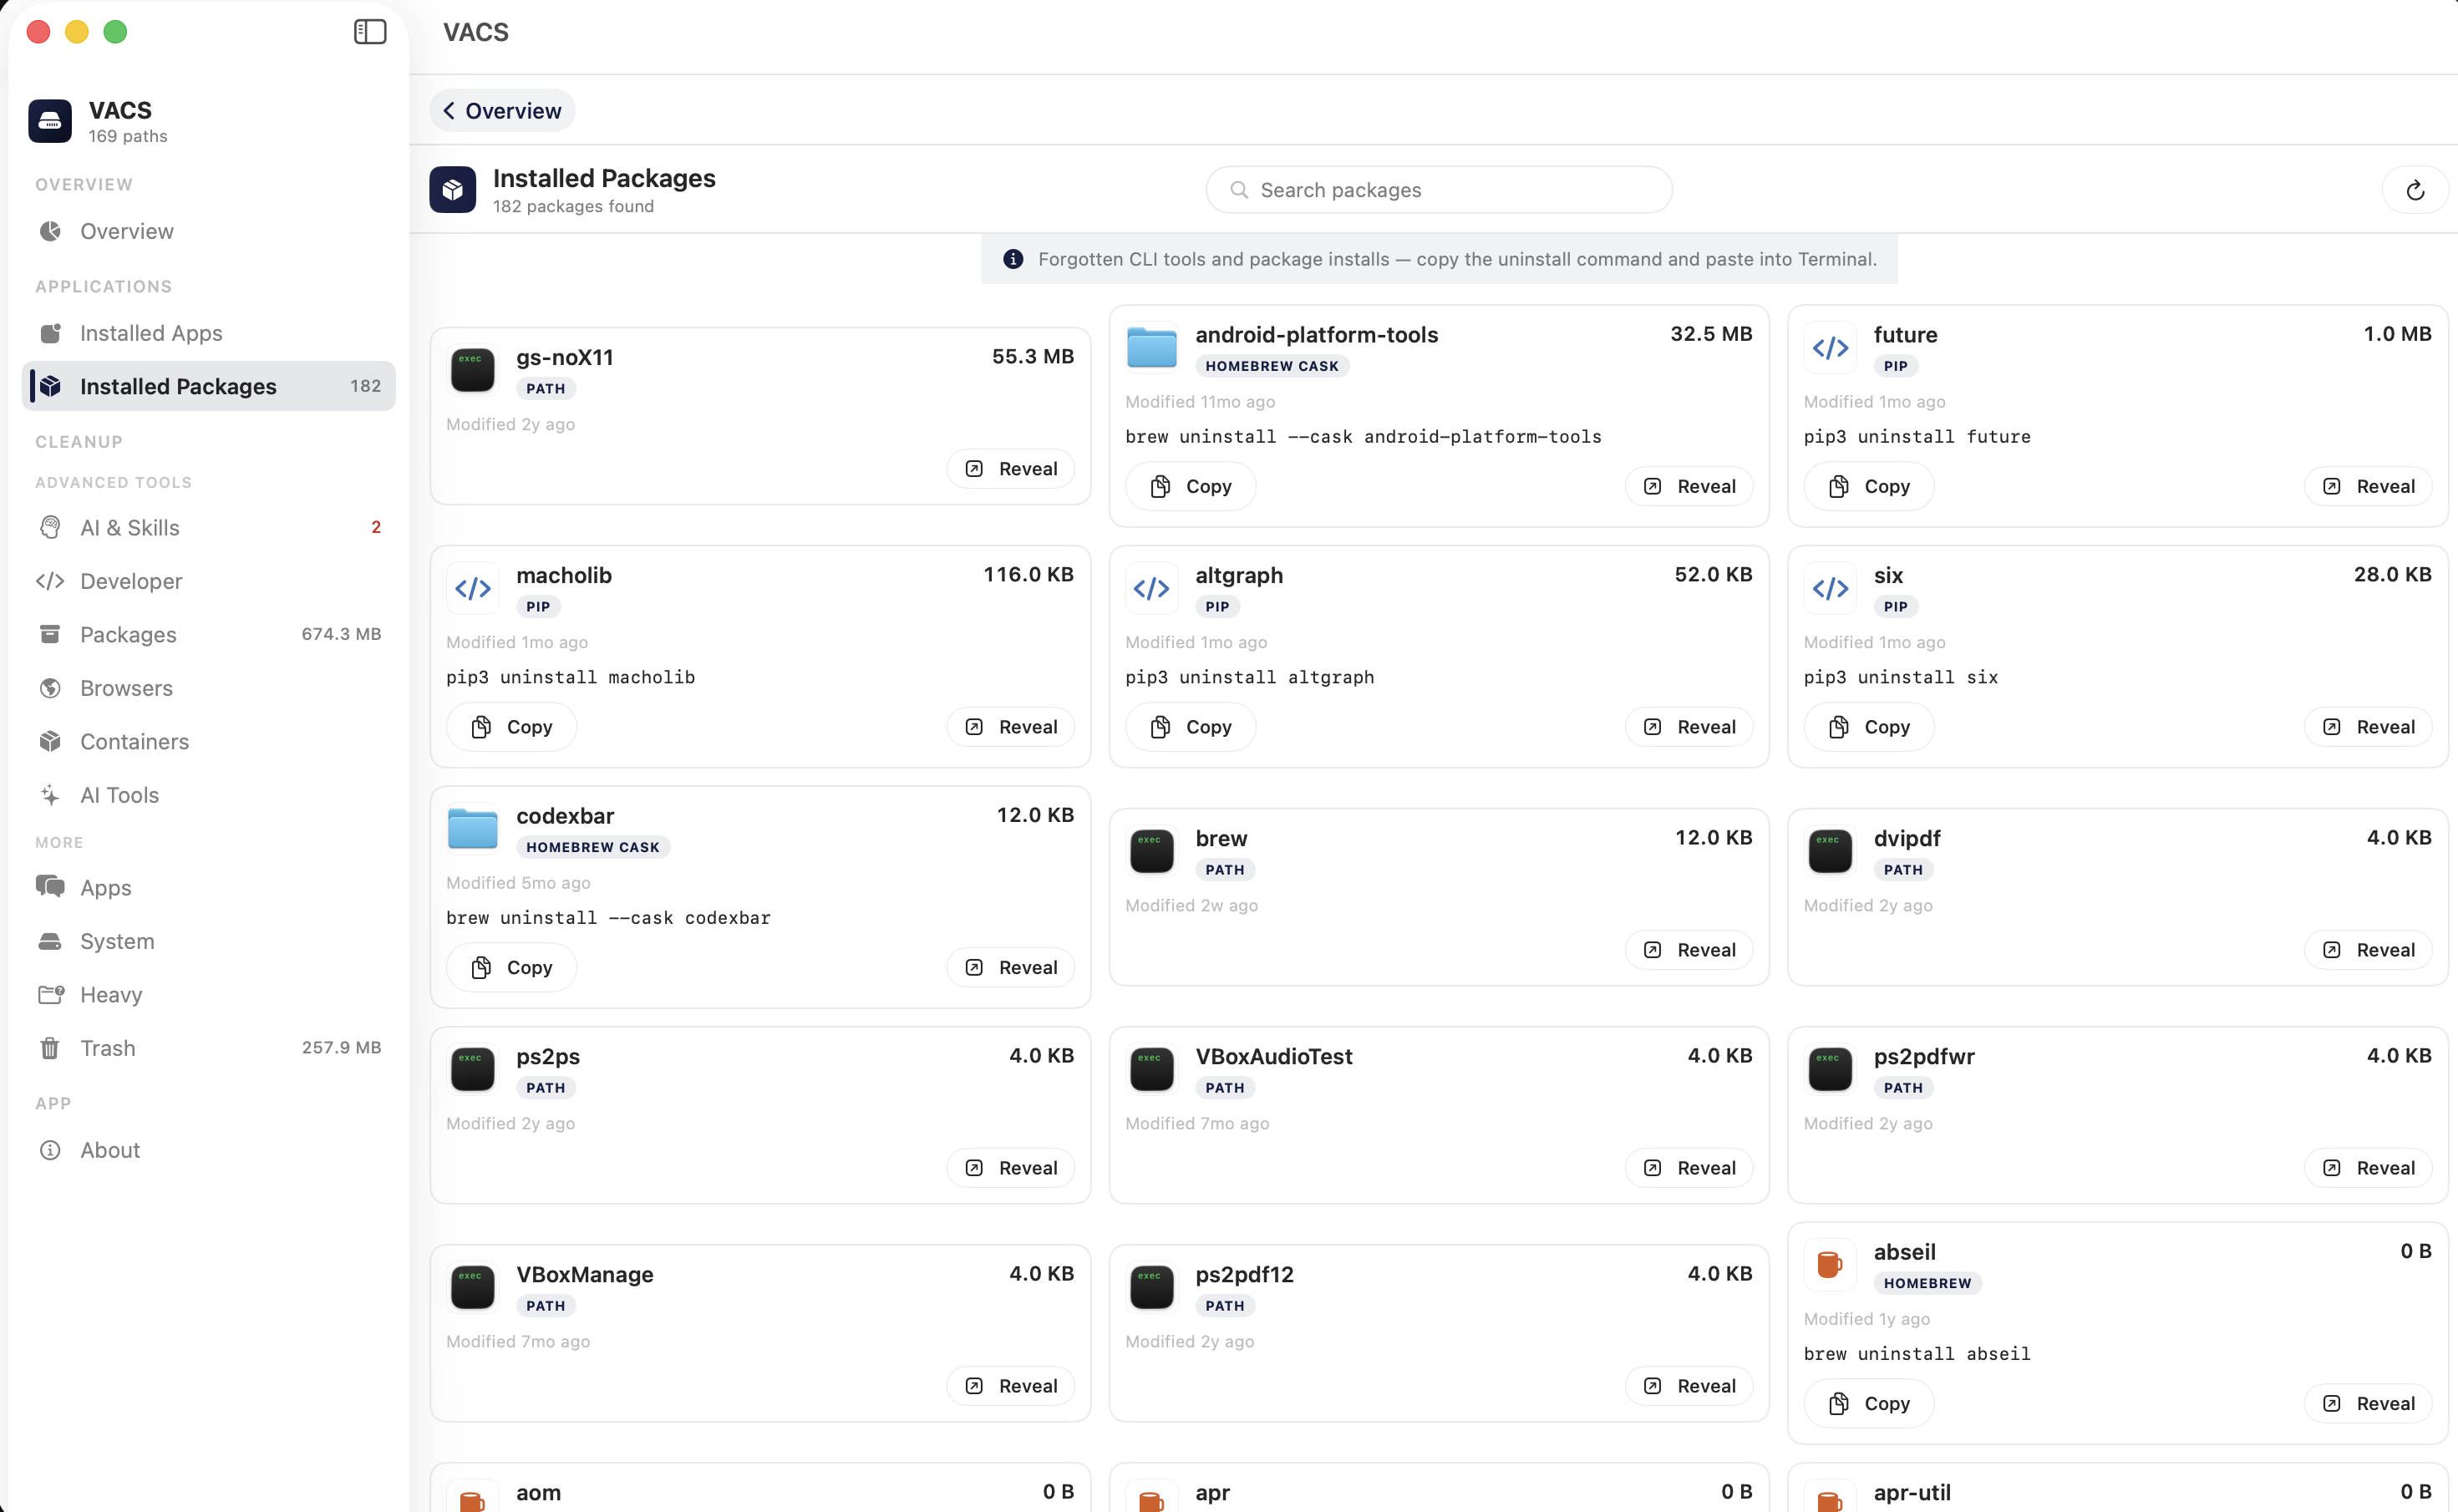Click the android-platform-tools folder icon
The image size is (2458, 1512).
(1152, 348)
